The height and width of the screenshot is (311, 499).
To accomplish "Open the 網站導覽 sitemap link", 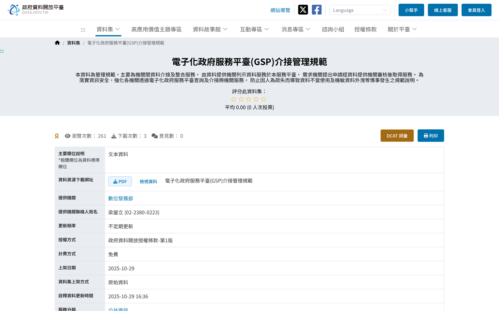I will pos(280,10).
